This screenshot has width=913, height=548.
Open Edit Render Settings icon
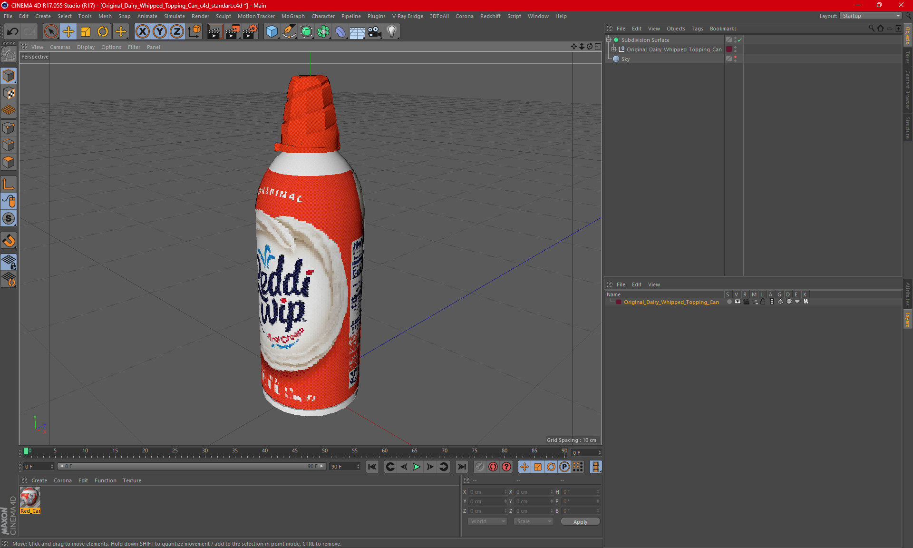250,32
